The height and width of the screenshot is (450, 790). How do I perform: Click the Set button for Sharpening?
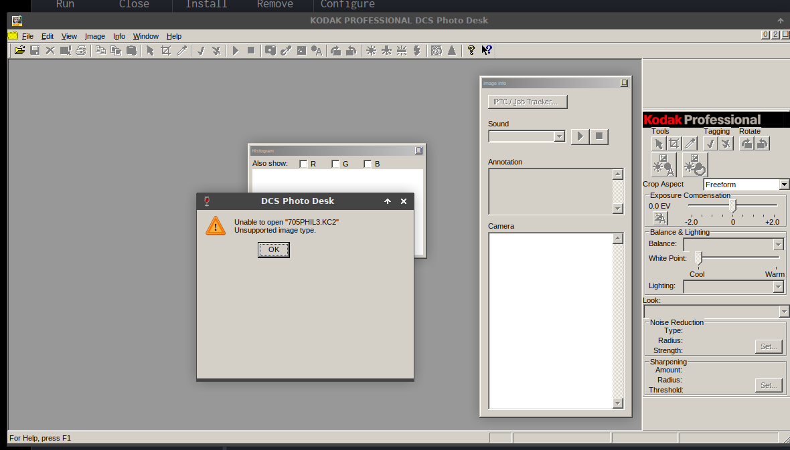point(769,386)
